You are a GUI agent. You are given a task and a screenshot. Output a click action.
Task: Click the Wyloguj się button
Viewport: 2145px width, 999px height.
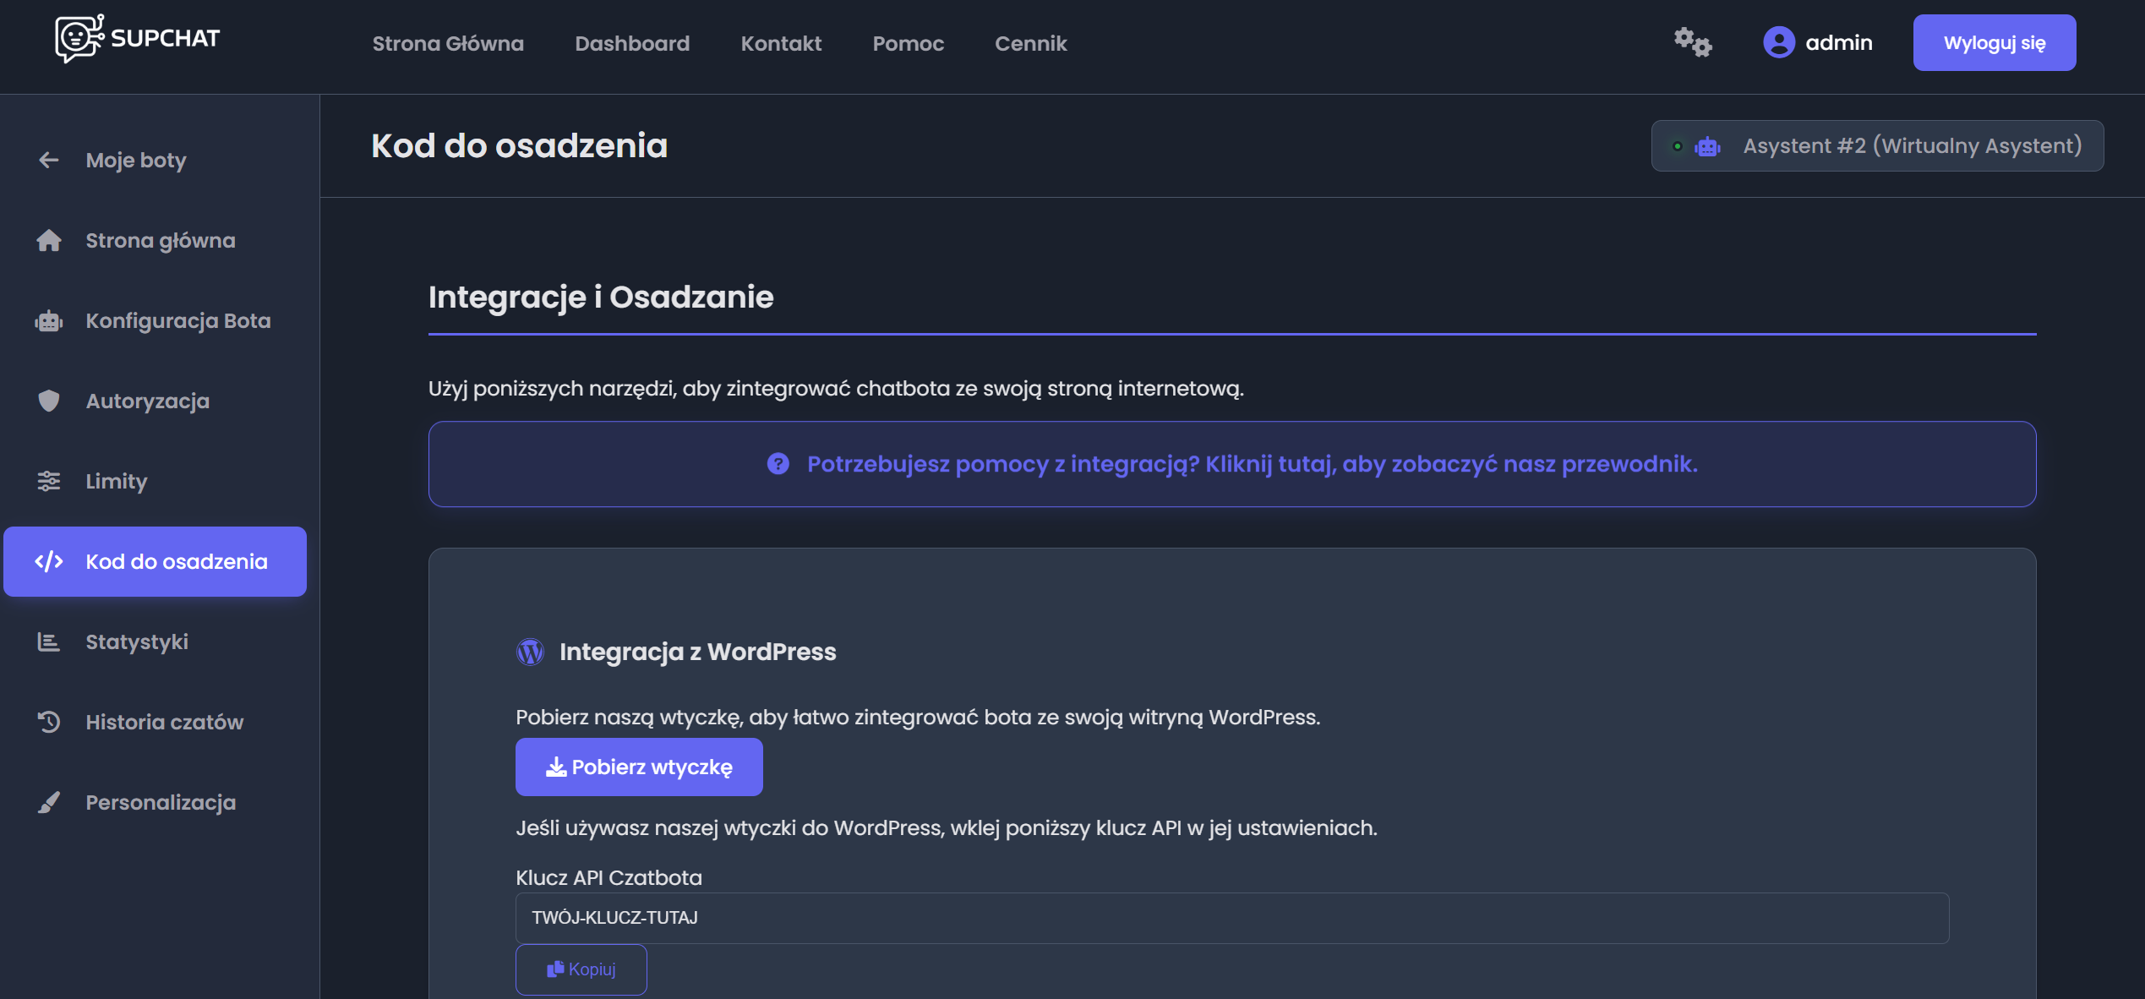click(1994, 42)
